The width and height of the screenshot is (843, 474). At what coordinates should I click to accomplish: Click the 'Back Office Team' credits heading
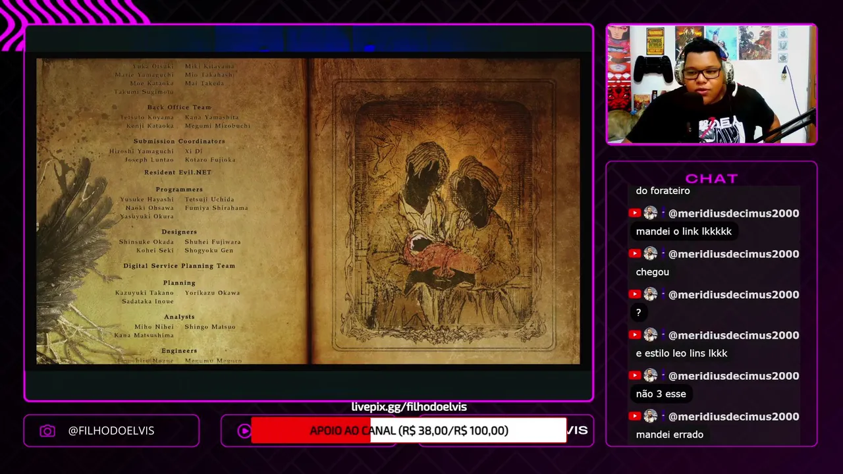pos(179,107)
